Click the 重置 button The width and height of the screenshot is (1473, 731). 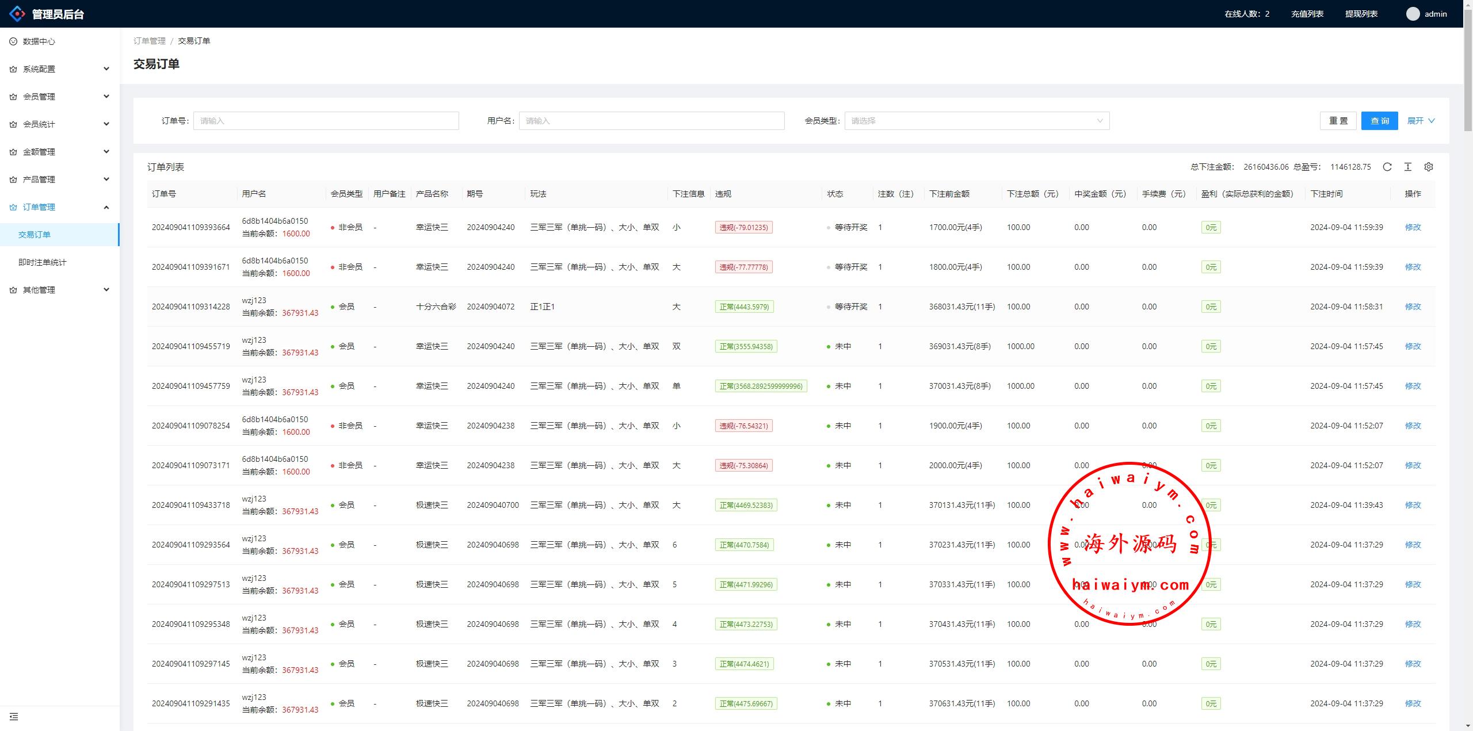[1338, 121]
